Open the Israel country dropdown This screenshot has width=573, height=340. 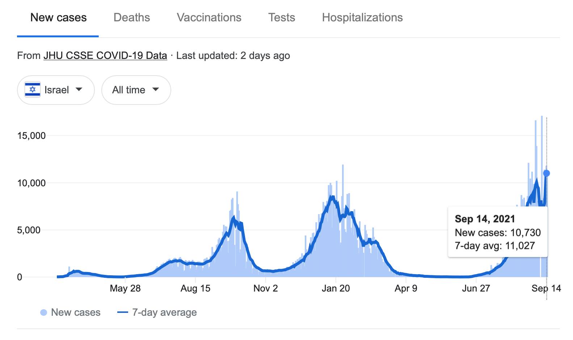(56, 90)
